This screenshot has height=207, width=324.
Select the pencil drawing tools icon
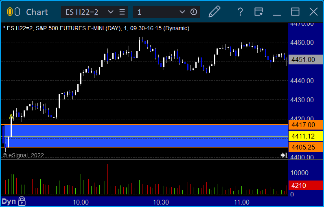(x=215, y=11)
